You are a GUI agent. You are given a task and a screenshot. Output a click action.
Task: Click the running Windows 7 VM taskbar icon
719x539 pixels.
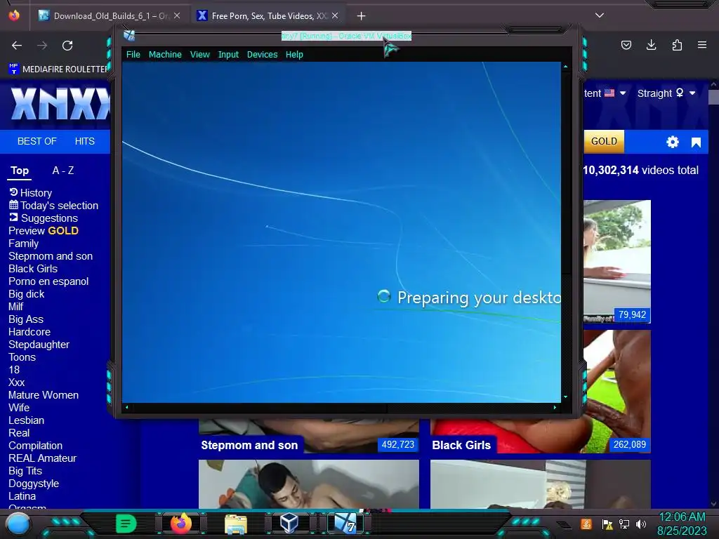point(345,524)
